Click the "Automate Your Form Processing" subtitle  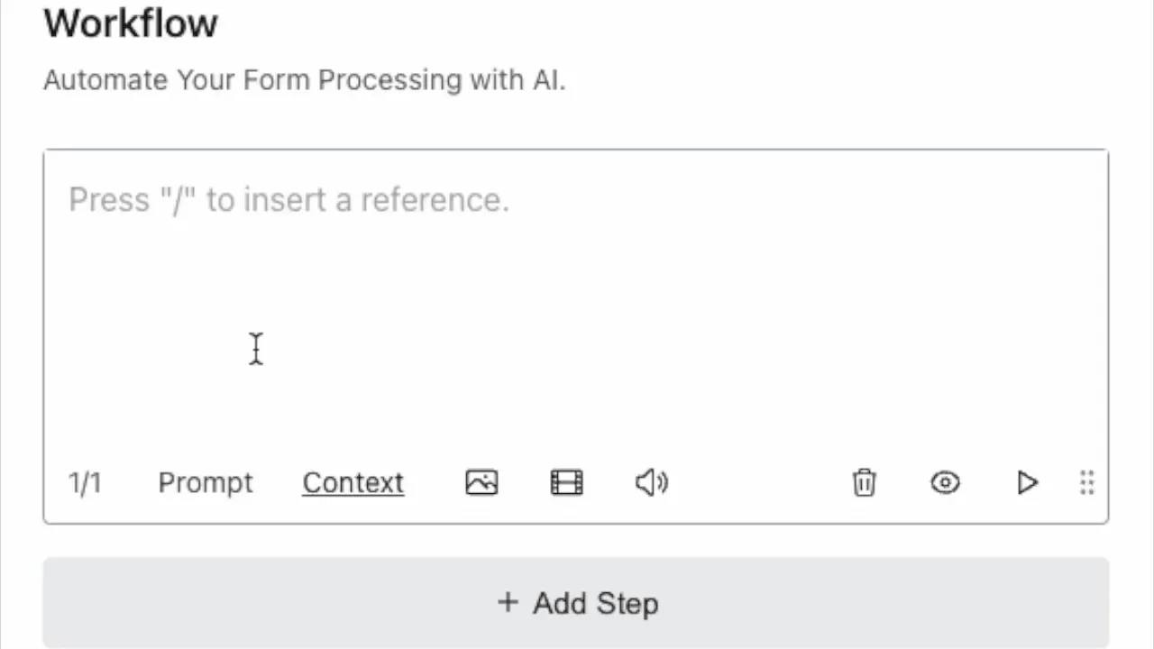point(252,79)
